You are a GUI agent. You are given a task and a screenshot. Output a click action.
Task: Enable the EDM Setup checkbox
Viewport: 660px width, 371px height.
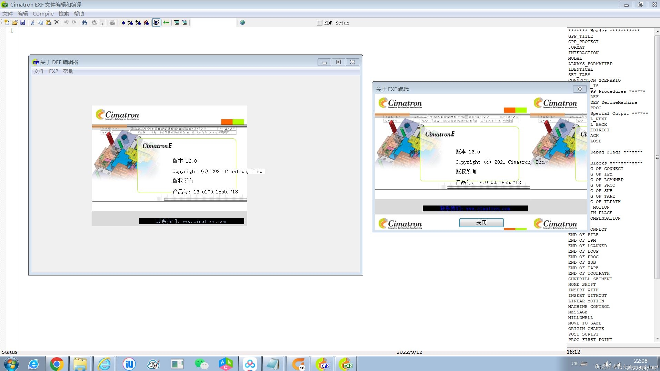pyautogui.click(x=320, y=23)
